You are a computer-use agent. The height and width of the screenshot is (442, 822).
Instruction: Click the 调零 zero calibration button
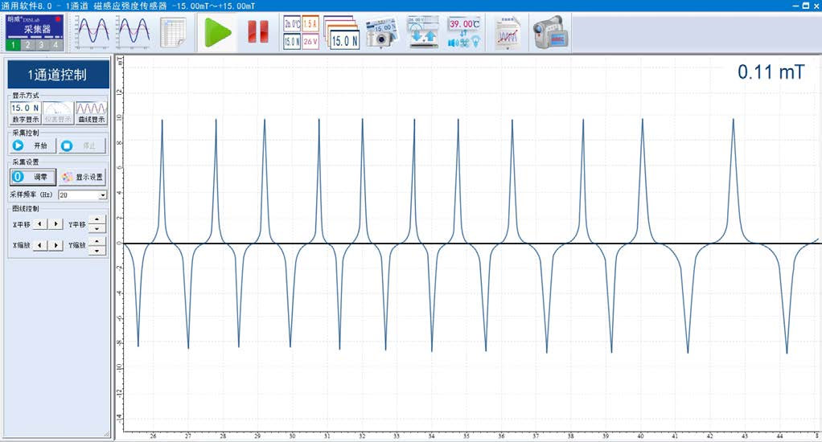(x=33, y=177)
